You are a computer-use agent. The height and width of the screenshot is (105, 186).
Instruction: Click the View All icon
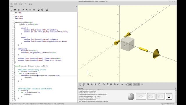point(88,84)
